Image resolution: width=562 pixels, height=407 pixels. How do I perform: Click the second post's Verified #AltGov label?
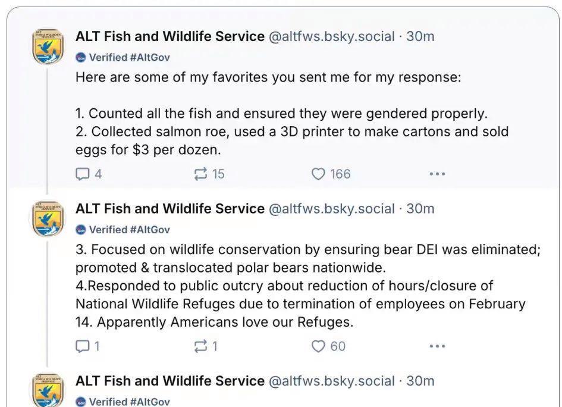pos(129,230)
